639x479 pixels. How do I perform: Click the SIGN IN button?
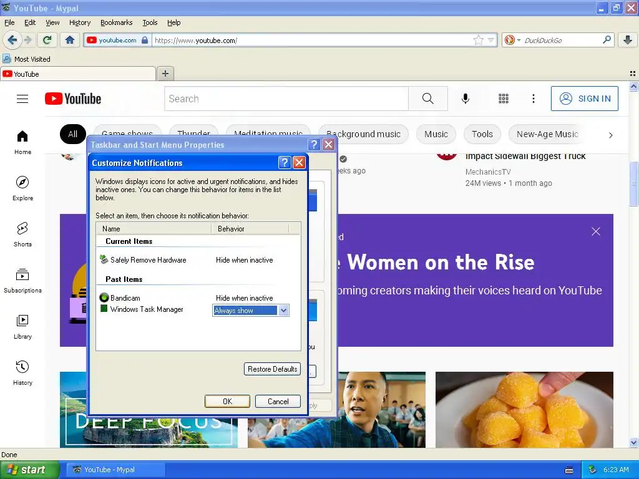coord(584,99)
